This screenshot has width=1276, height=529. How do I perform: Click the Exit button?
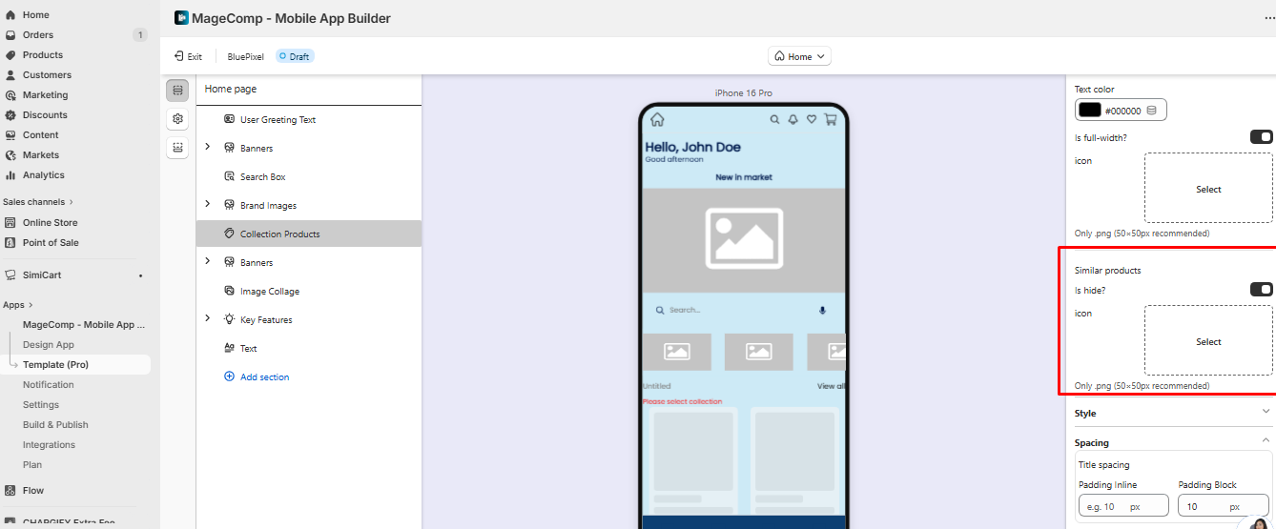188,56
